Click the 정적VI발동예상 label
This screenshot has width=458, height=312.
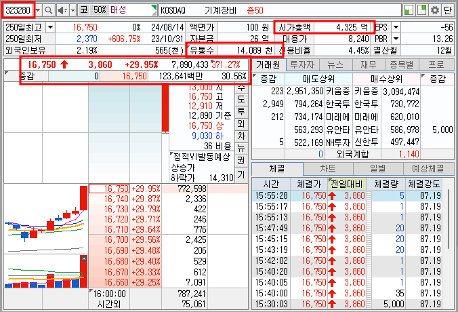202,157
